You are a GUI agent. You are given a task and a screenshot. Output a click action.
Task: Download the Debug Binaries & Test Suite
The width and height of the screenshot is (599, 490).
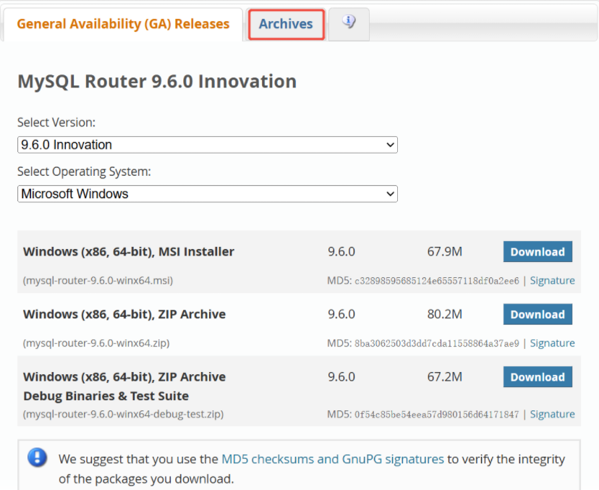coord(538,377)
